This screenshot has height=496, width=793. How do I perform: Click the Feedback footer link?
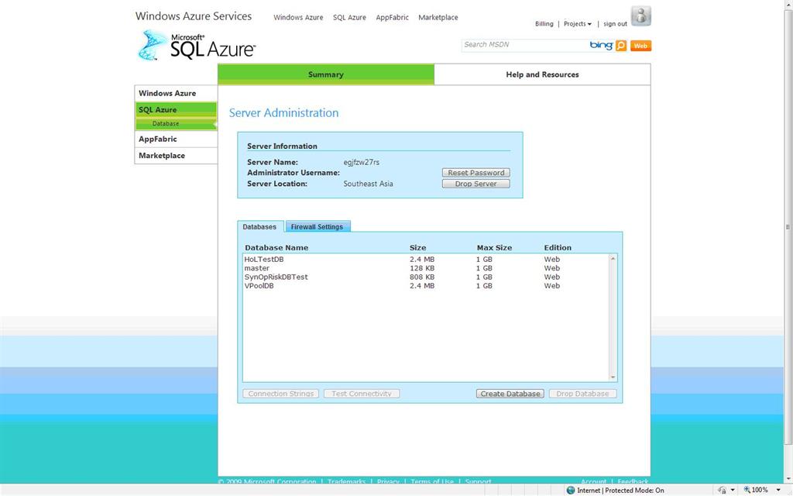633,481
